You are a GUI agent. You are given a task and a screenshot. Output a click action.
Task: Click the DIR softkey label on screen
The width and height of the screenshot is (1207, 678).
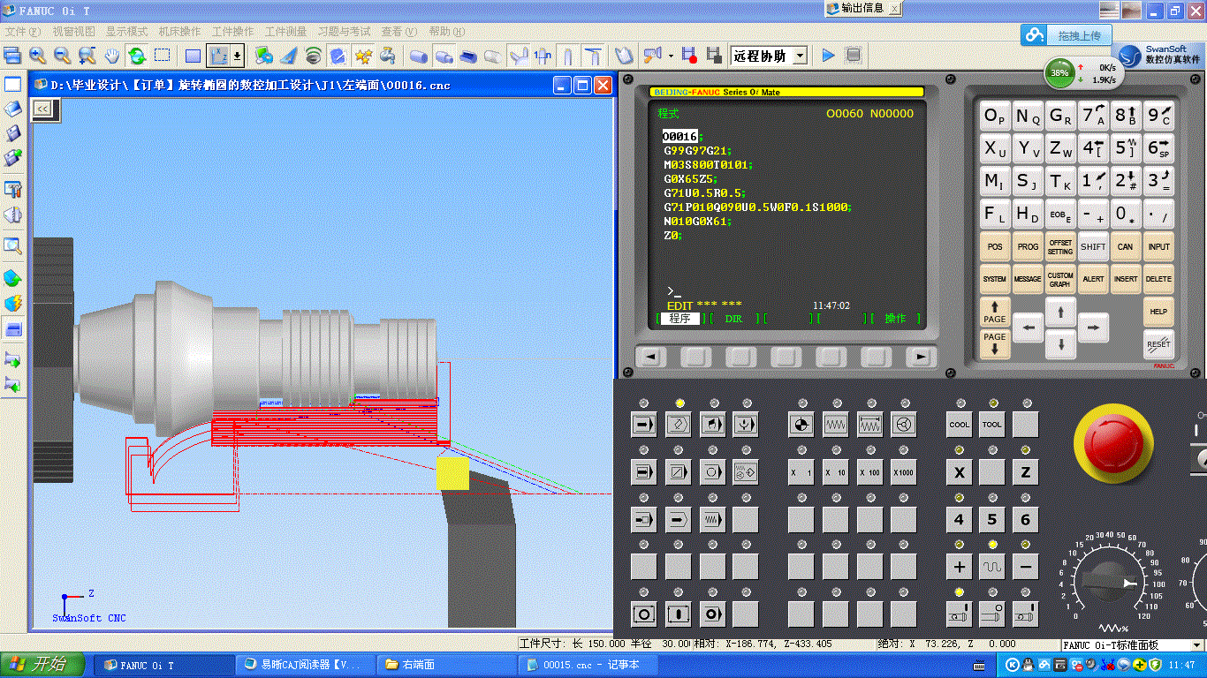click(x=733, y=319)
